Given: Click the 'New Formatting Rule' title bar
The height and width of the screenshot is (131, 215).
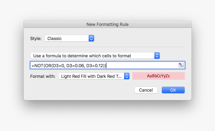Looking at the screenshot, I should [107, 24].
